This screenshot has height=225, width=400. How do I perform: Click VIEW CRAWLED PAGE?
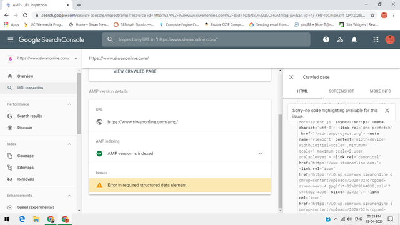pos(135,71)
